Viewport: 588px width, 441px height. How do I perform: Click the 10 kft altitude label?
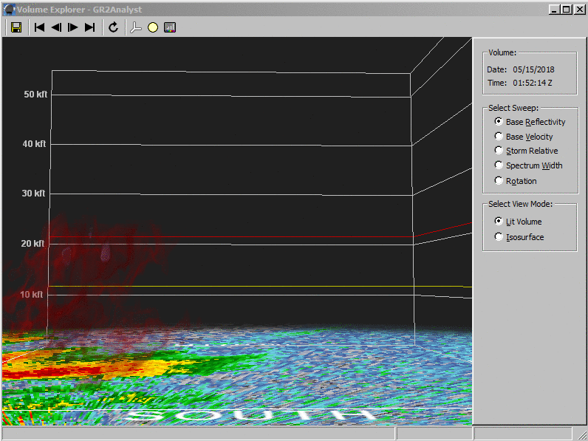pyautogui.click(x=32, y=295)
